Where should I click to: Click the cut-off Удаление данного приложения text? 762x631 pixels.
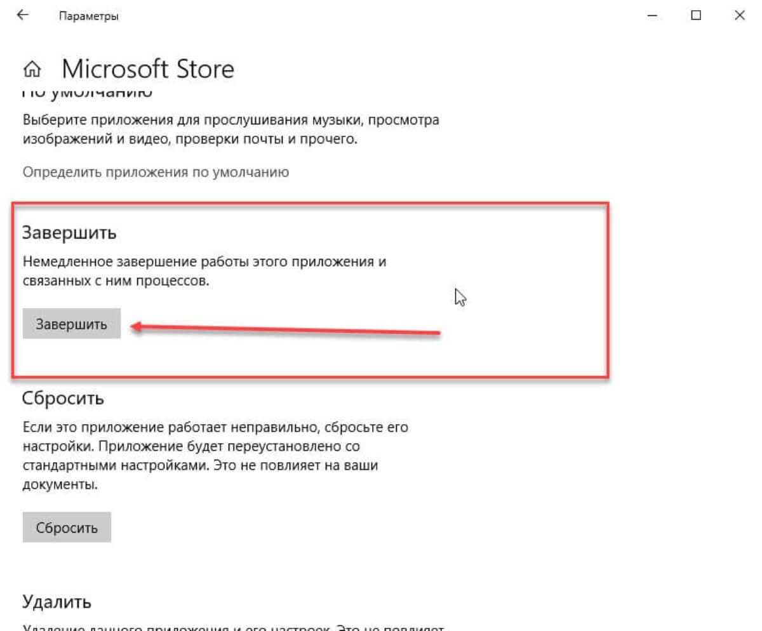coord(235,627)
